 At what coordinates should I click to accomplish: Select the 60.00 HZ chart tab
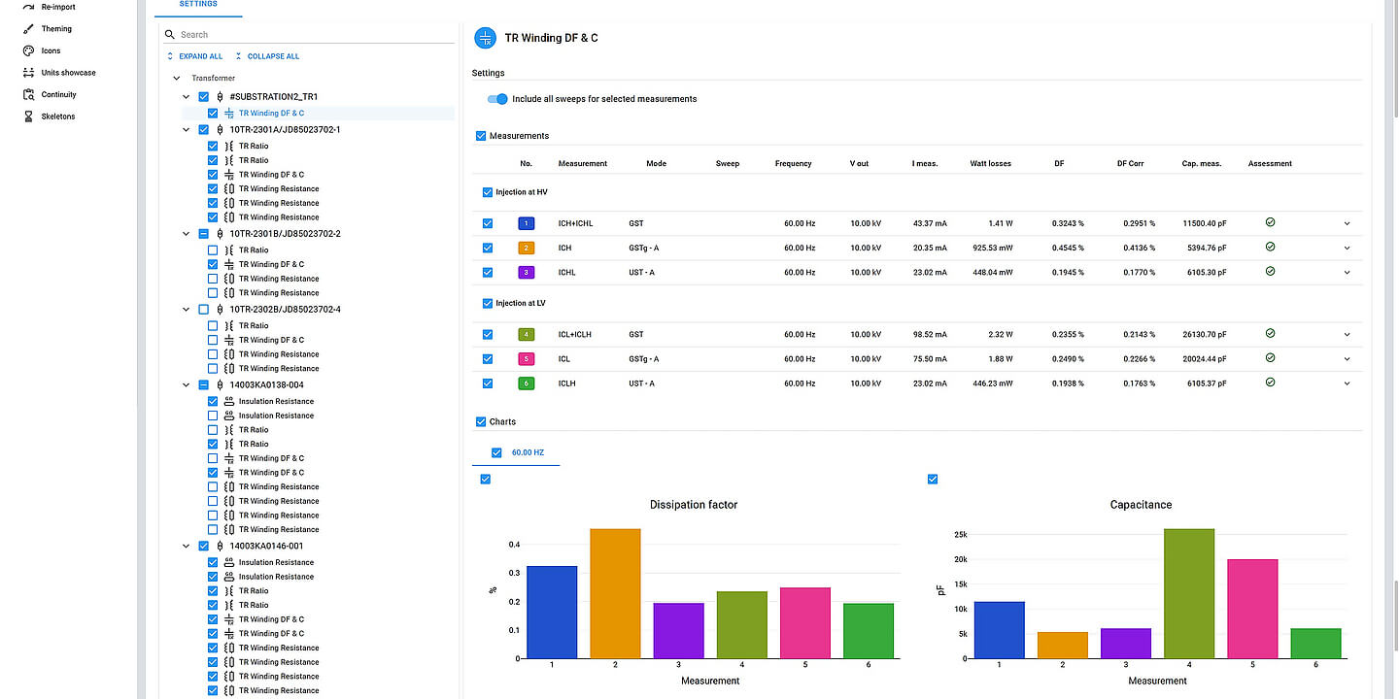[x=526, y=452]
